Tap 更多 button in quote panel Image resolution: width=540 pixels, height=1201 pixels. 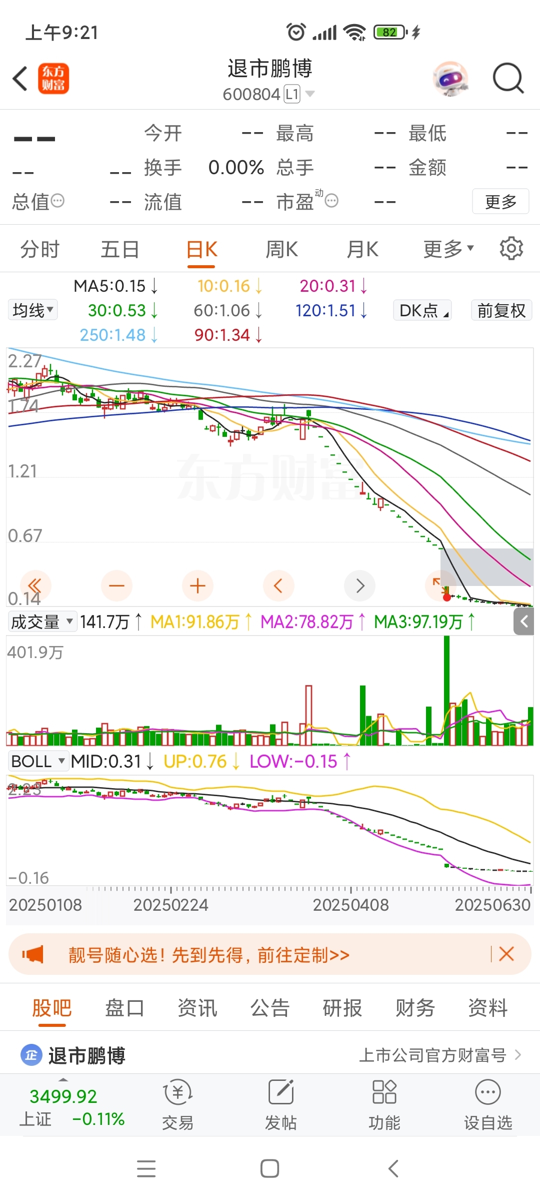(x=500, y=201)
